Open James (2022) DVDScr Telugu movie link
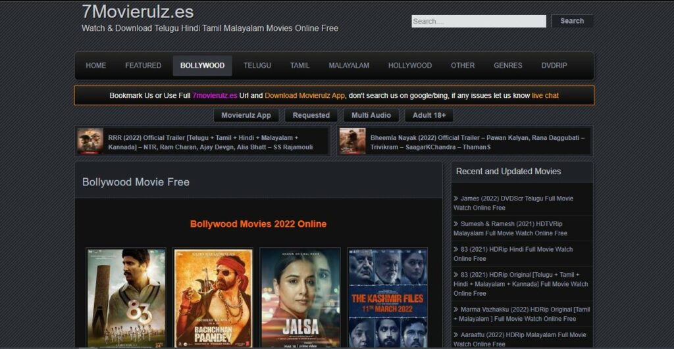Screen dimensions: 674x349 click(x=513, y=203)
